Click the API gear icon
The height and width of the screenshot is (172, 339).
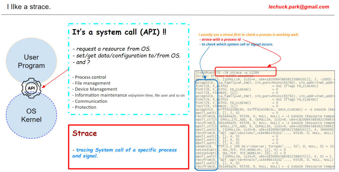pyautogui.click(x=31, y=88)
